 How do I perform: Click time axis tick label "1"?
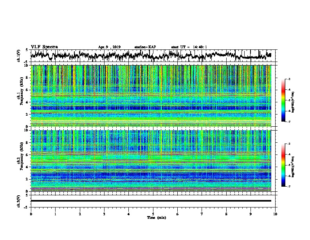pos(55,214)
